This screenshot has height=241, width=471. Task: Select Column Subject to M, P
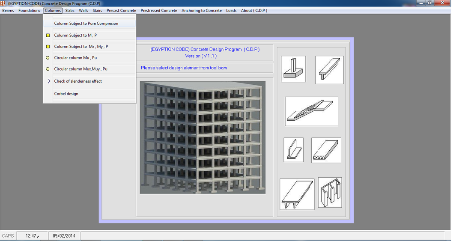pyautogui.click(x=89, y=36)
